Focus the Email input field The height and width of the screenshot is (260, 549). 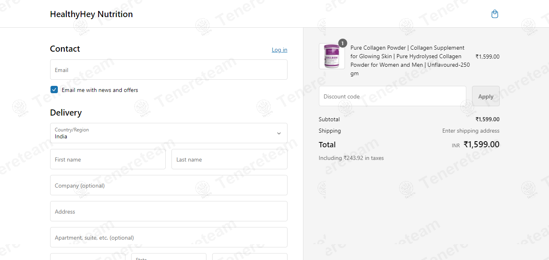(x=168, y=70)
